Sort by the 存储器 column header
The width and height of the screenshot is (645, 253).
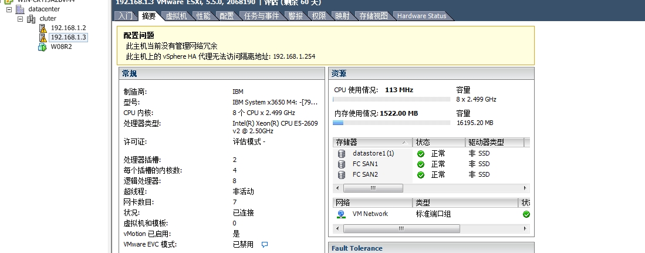click(373, 142)
